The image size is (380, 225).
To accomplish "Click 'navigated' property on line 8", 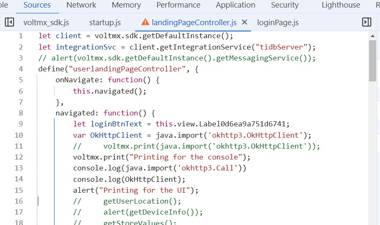I will pyautogui.click(x=75, y=113).
